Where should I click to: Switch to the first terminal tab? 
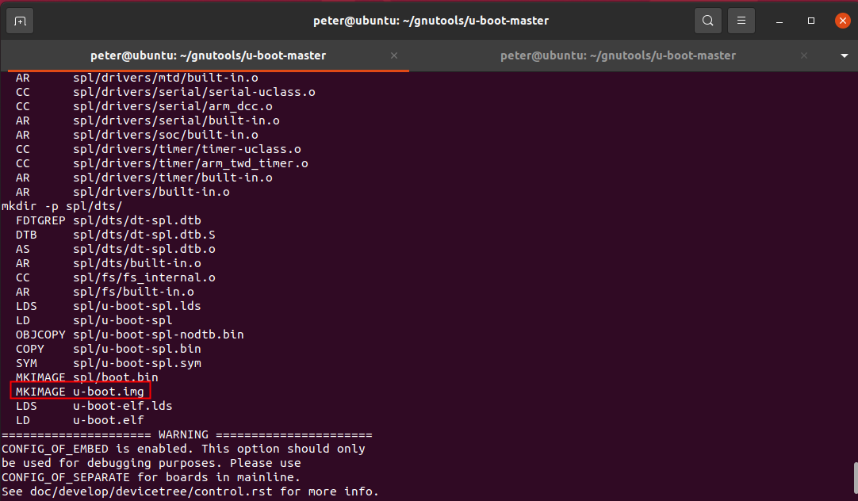point(208,55)
